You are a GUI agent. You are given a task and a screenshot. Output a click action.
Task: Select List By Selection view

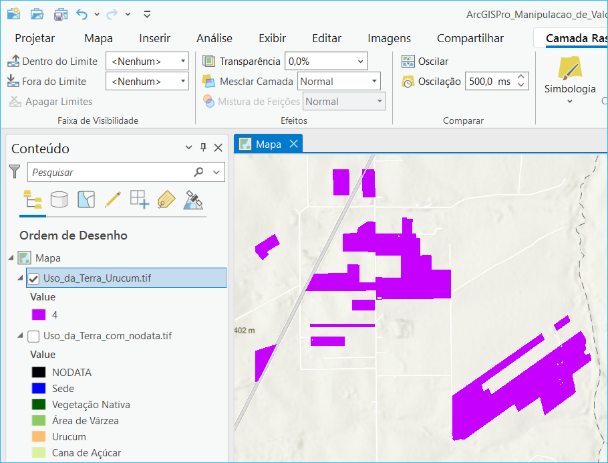[86, 199]
